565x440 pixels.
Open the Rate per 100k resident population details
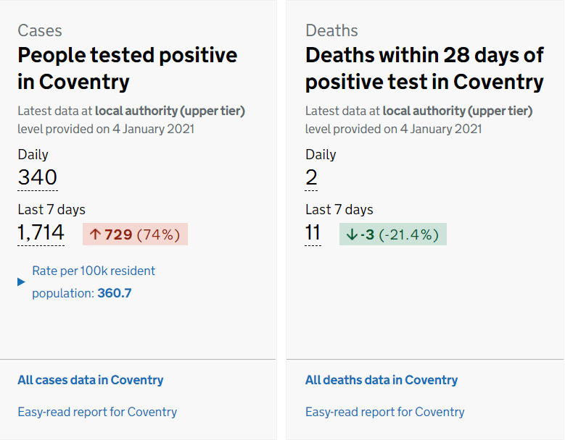click(x=94, y=271)
